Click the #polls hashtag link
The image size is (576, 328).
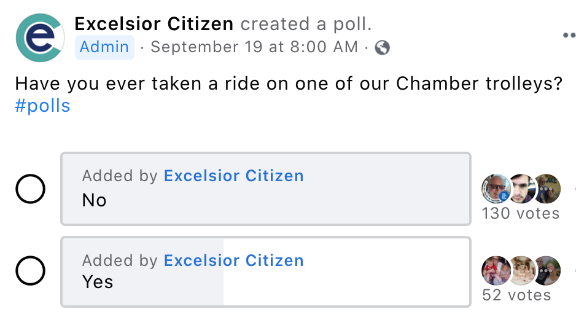pos(42,106)
